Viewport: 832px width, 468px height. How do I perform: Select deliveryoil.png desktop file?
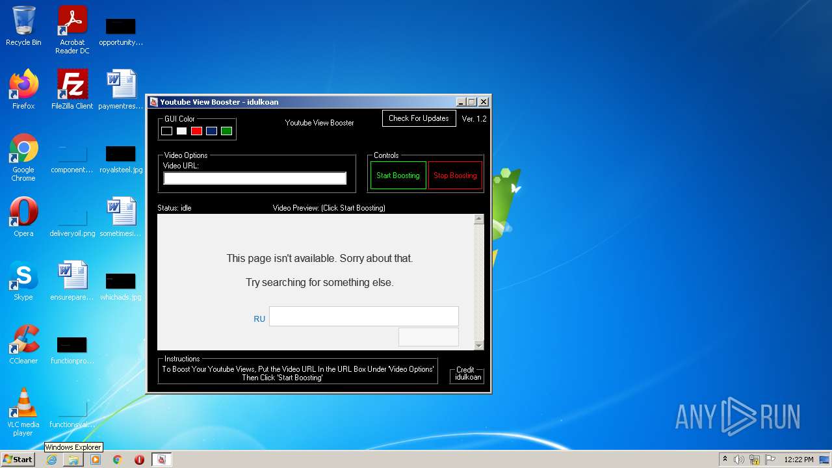click(x=72, y=222)
